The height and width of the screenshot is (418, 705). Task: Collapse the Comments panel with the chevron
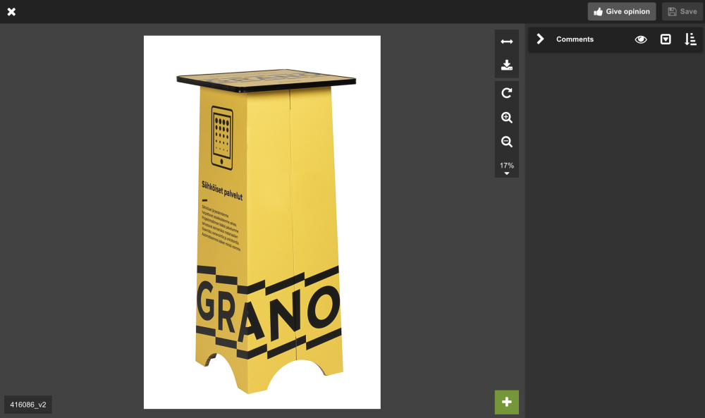pos(541,39)
